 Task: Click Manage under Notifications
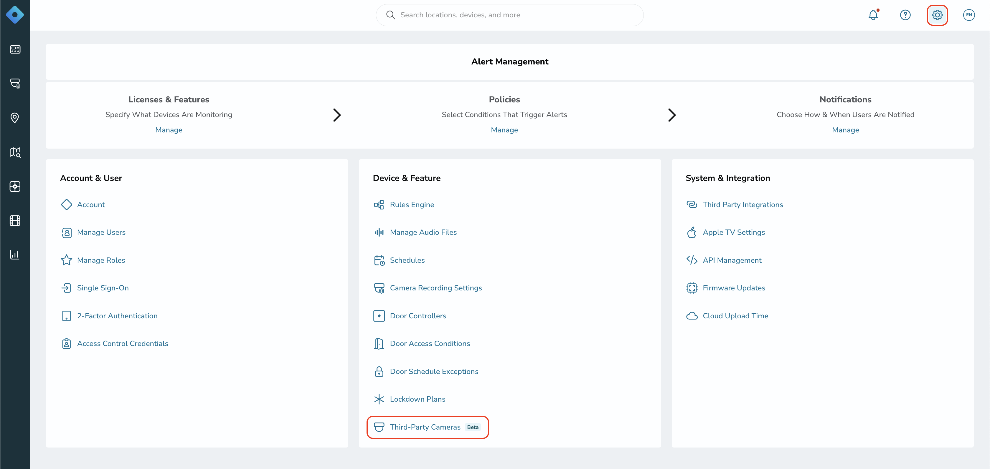click(x=845, y=130)
